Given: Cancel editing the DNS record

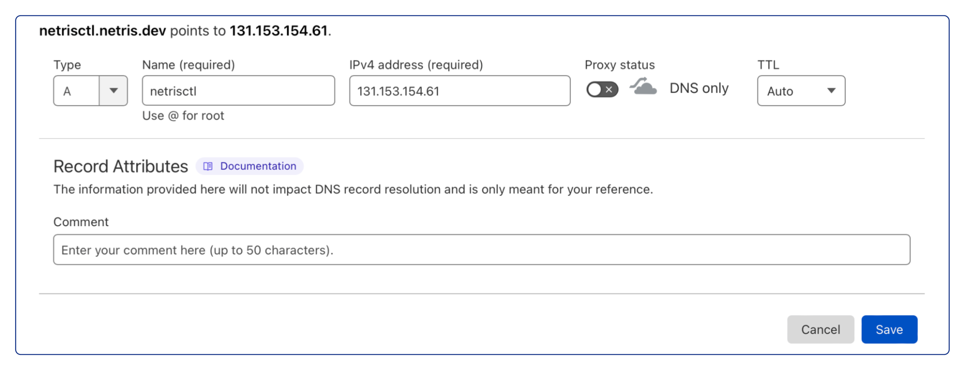Looking at the screenshot, I should (x=820, y=329).
